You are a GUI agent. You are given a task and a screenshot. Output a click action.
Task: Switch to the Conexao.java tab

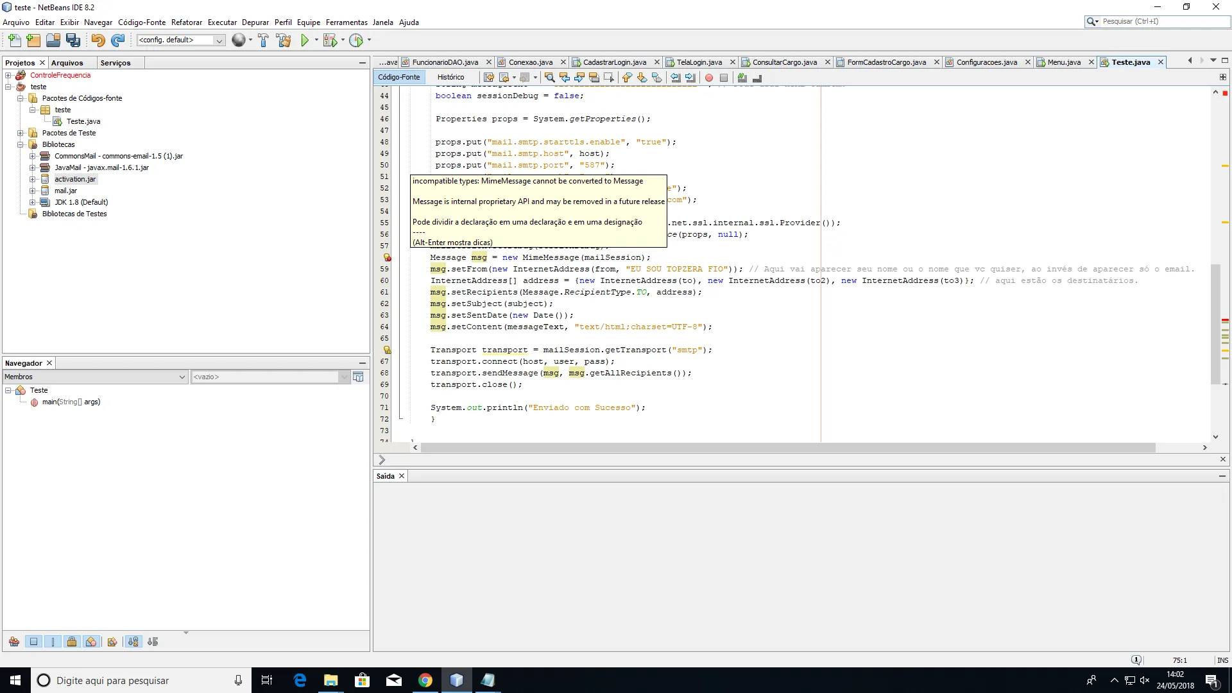(x=530, y=62)
